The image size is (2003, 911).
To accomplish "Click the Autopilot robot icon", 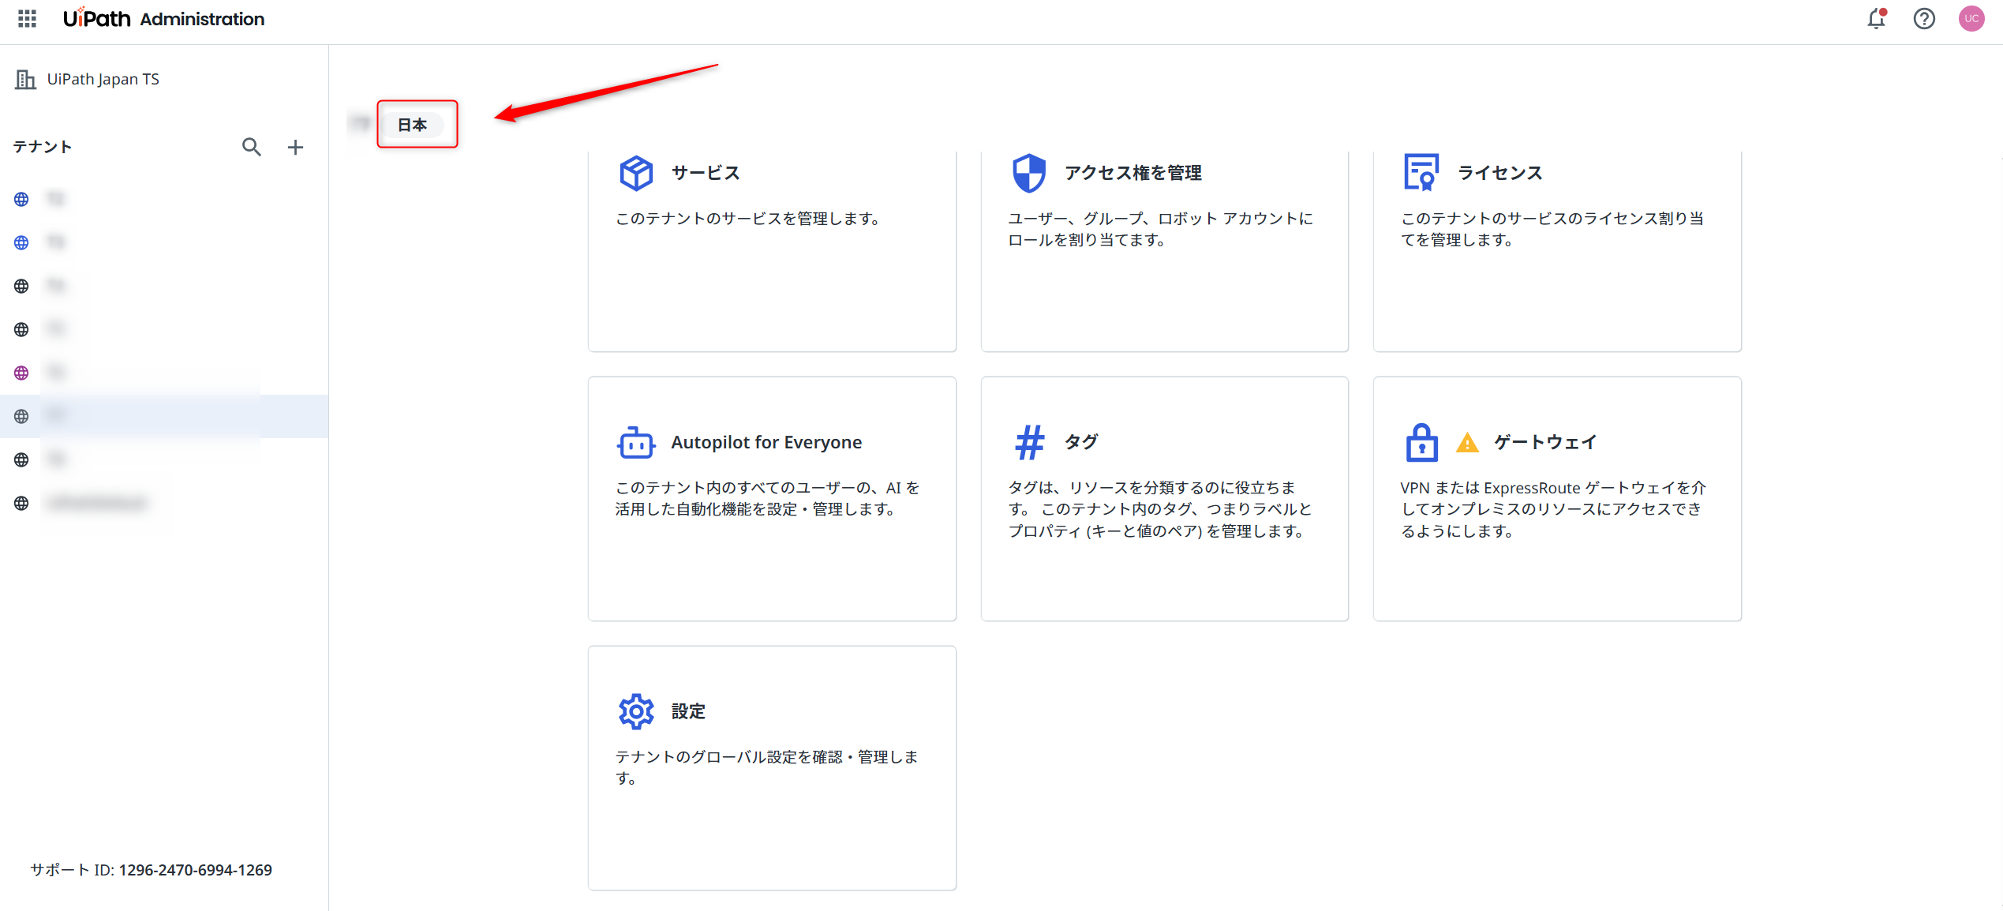I will [x=636, y=443].
